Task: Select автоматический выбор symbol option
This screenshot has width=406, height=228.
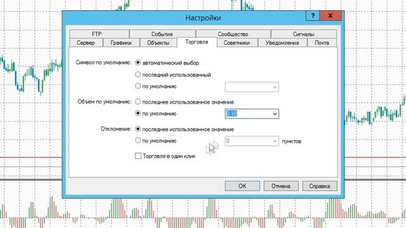Action: pos(138,63)
